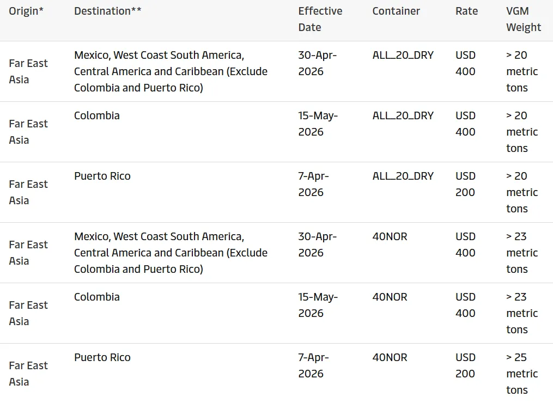This screenshot has width=553, height=403.
Task: Click Colombia destination in the ALL_20_DRY row
Action: coord(97,115)
